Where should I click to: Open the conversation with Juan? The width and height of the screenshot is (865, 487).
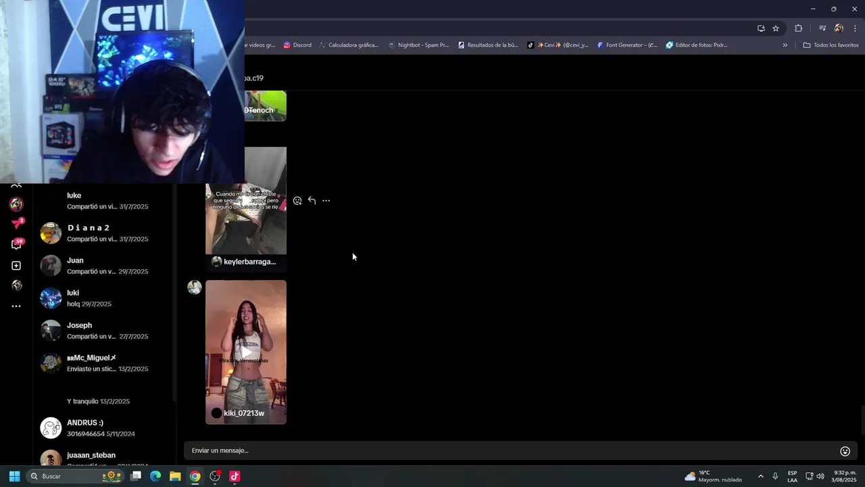point(104,266)
